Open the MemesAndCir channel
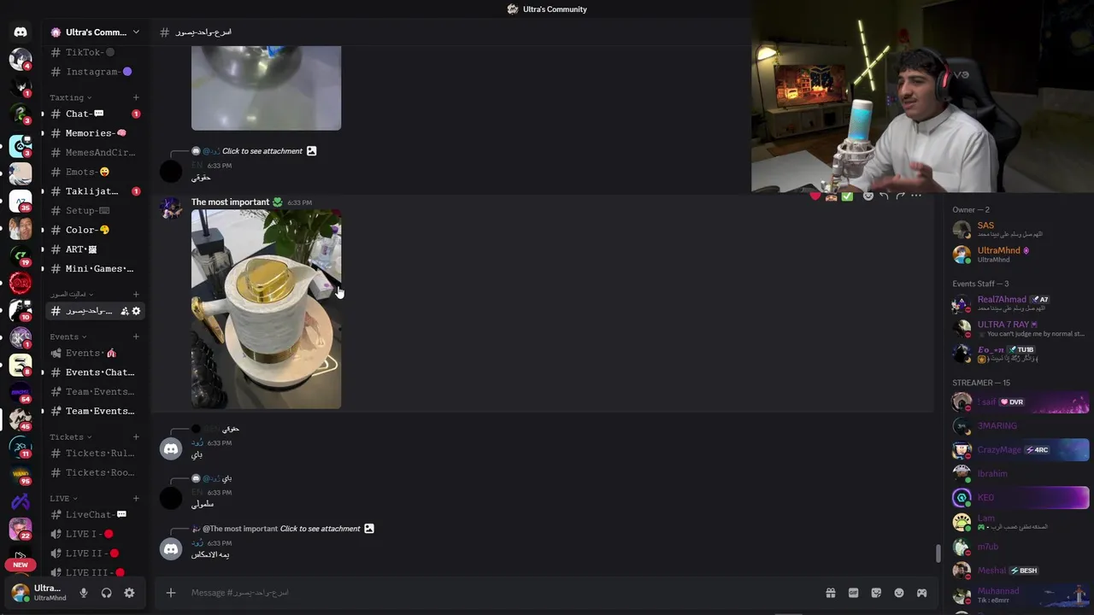 tap(94, 153)
